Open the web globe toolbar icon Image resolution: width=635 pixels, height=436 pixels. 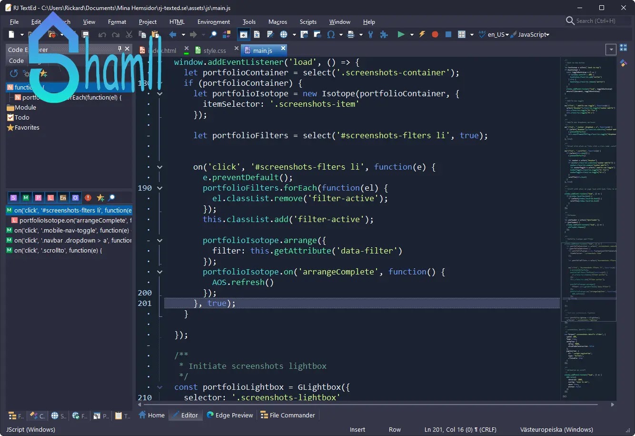[284, 34]
